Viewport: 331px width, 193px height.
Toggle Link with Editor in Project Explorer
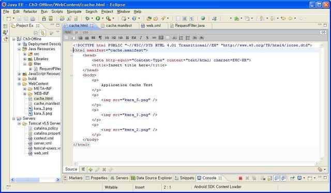42,33
